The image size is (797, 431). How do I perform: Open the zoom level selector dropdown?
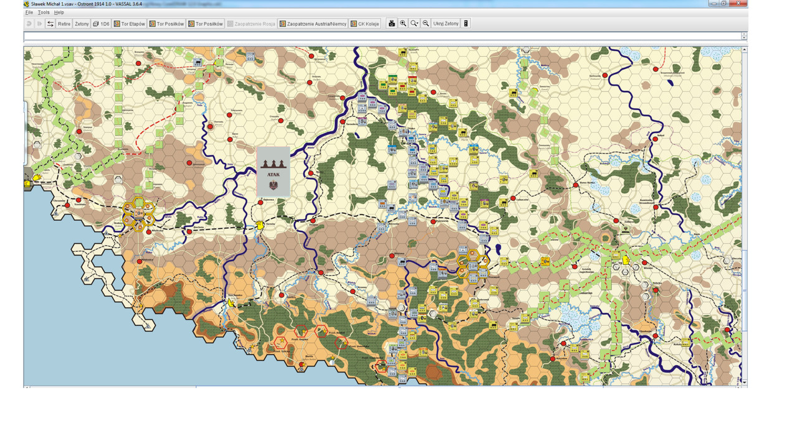414,24
